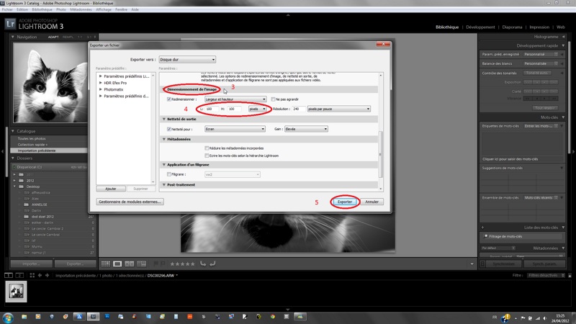
Task: Collapse the Application d'un filigrane section
Action: click(x=164, y=165)
